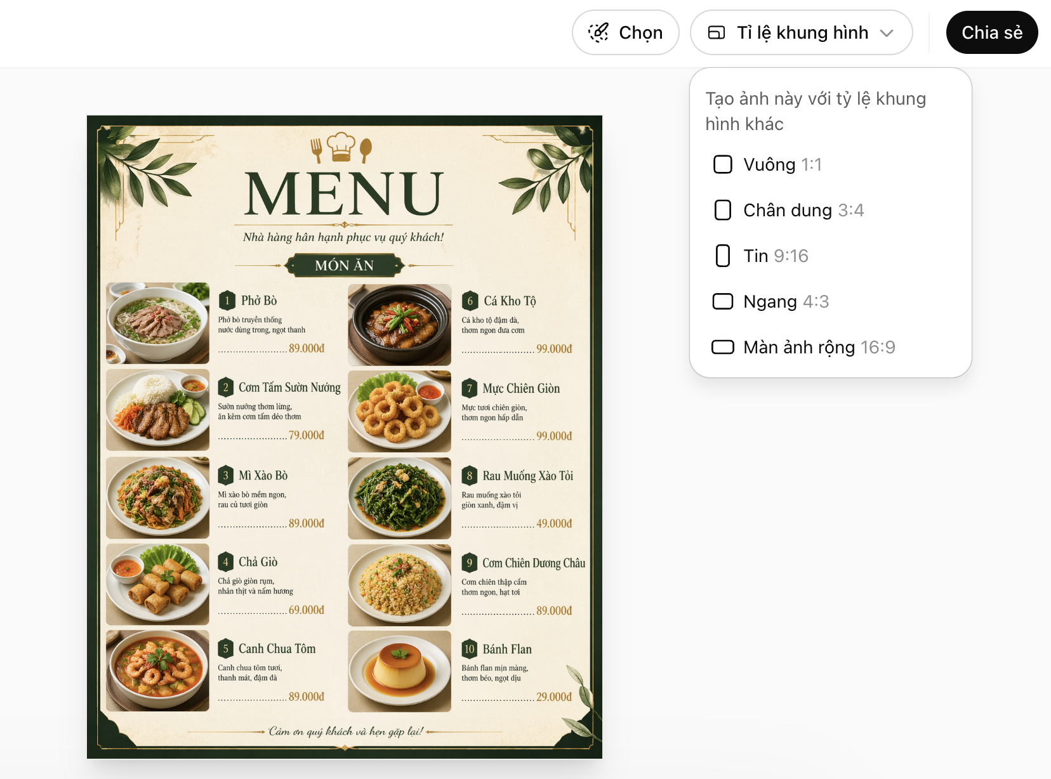Click the landscape 4:3 shape icon
The image size is (1051, 779).
point(723,301)
